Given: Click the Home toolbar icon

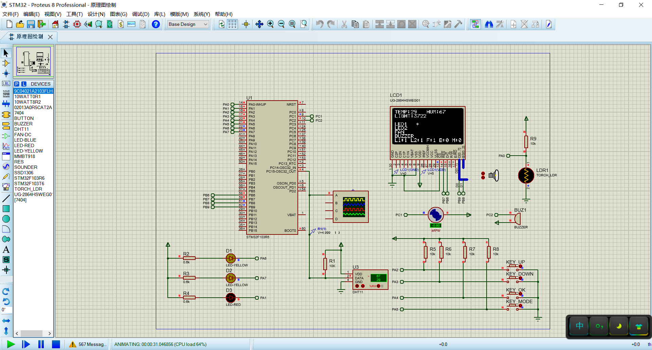Looking at the screenshot, I should click(x=55, y=24).
